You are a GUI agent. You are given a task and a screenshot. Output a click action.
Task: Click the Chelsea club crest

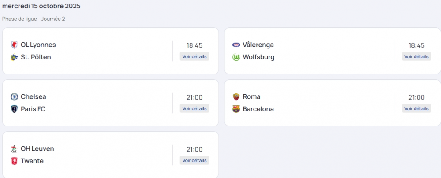point(14,96)
